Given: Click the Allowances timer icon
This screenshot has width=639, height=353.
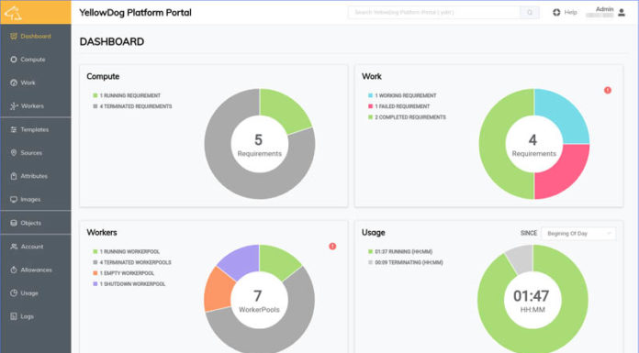Looking at the screenshot, I should [14, 270].
